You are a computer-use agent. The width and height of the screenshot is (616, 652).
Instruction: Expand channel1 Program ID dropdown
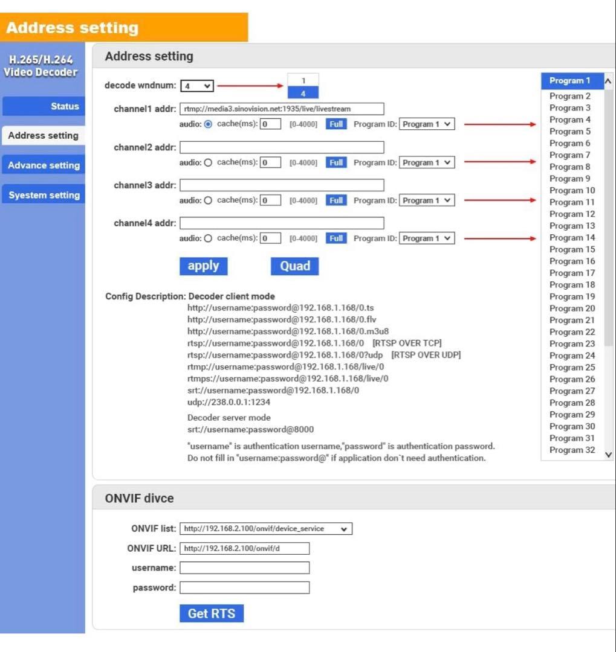click(426, 124)
